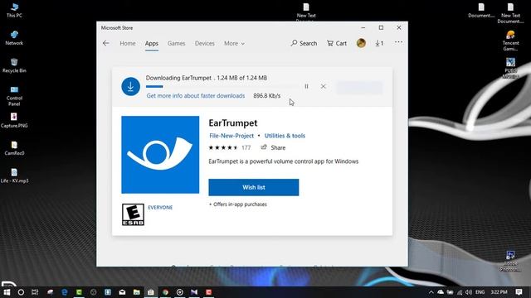Open Google Chrome from taskbar
Screen dimensions: 531x298
tap(165, 292)
